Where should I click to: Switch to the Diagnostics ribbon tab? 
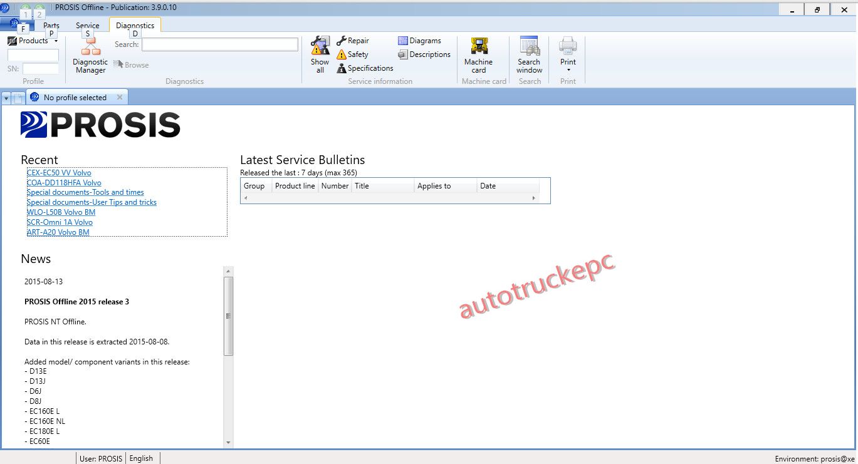click(x=135, y=26)
